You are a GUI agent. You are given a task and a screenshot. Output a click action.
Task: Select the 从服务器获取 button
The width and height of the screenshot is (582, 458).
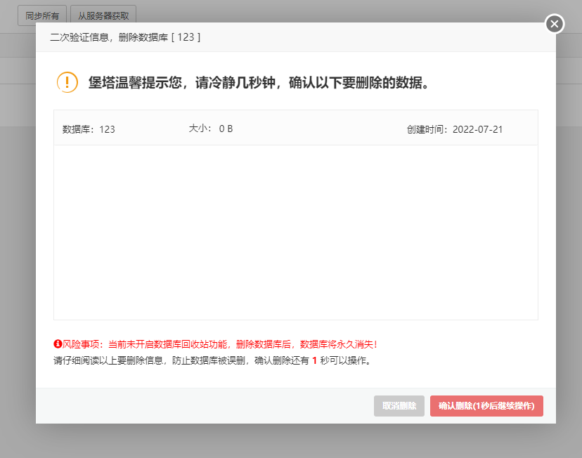(x=103, y=15)
